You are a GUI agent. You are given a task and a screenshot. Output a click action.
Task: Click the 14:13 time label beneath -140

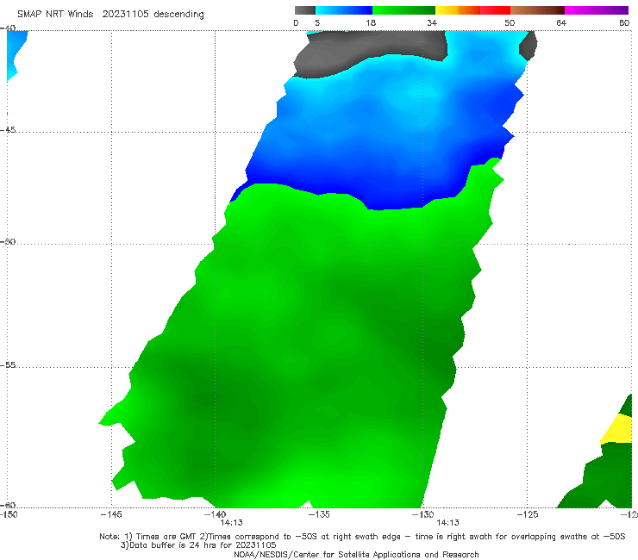pos(232,523)
